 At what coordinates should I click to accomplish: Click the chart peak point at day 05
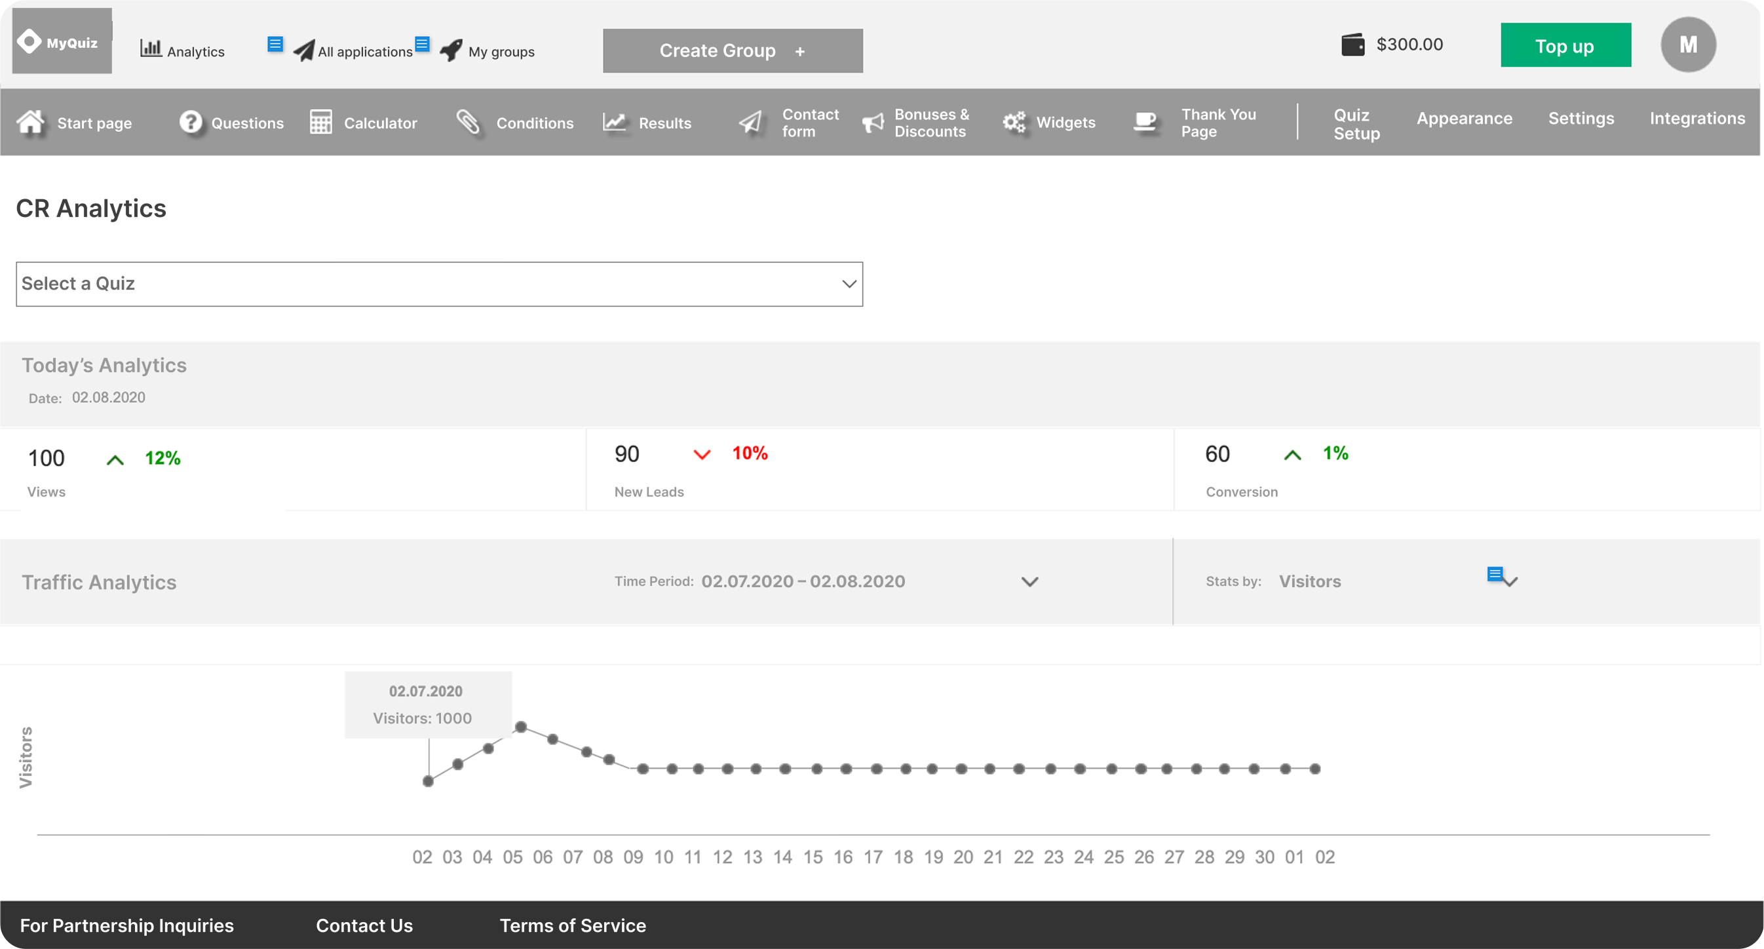click(520, 726)
